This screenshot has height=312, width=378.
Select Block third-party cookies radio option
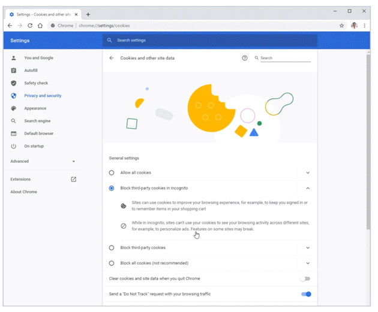pos(112,247)
